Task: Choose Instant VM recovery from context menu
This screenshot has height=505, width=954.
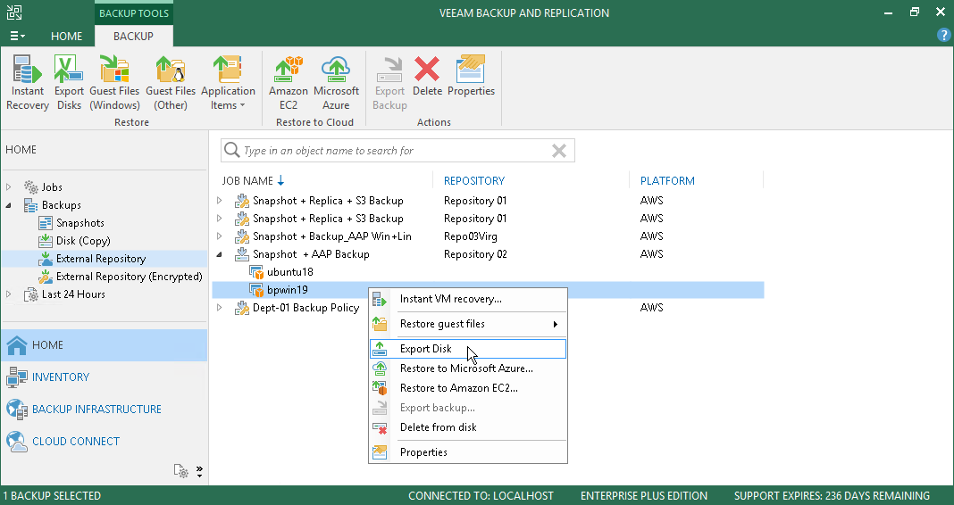Action: pos(468,299)
